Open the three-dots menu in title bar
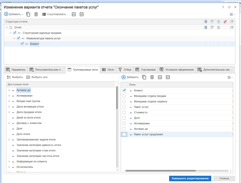 tap(223, 7)
